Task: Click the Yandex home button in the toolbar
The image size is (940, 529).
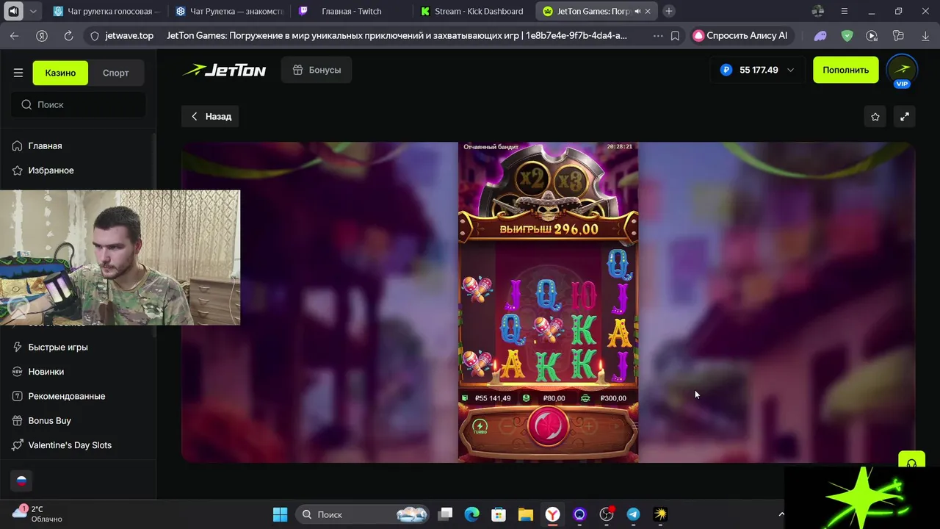Action: 42,35
